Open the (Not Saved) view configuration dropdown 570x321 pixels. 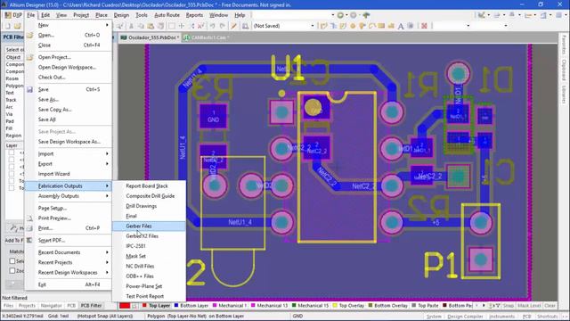coord(313,26)
